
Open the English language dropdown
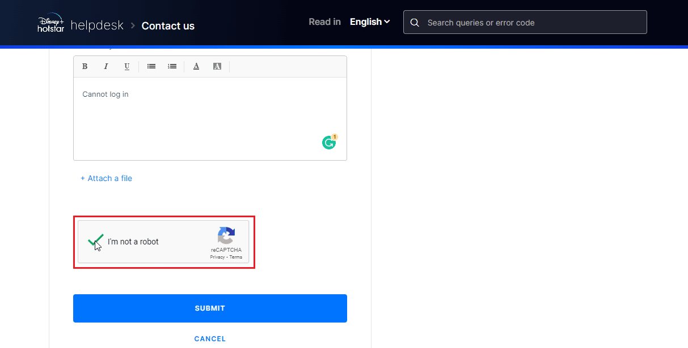tap(370, 22)
